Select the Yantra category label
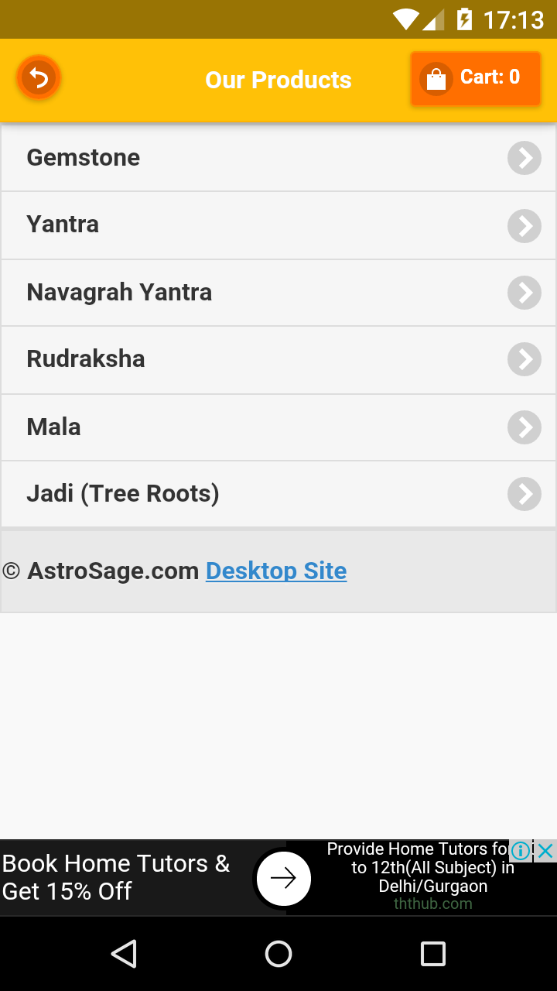 coord(63,225)
